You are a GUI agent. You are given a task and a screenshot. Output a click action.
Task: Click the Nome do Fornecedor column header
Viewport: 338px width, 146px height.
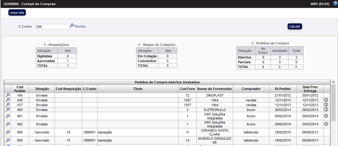[x=215, y=89]
